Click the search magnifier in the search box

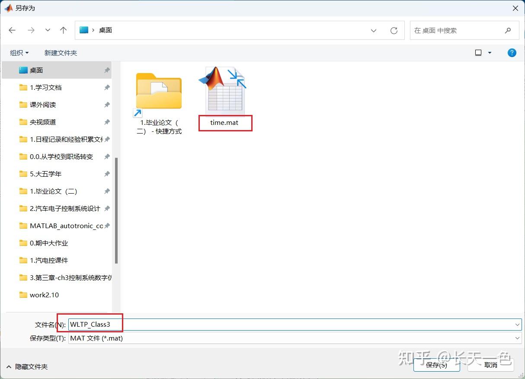(508, 30)
